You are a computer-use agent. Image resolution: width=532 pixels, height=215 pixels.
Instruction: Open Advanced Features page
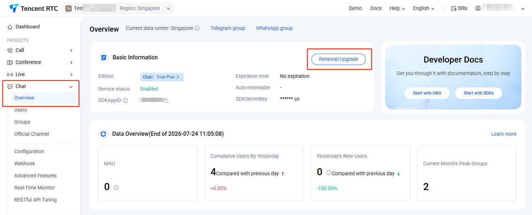tap(35, 176)
